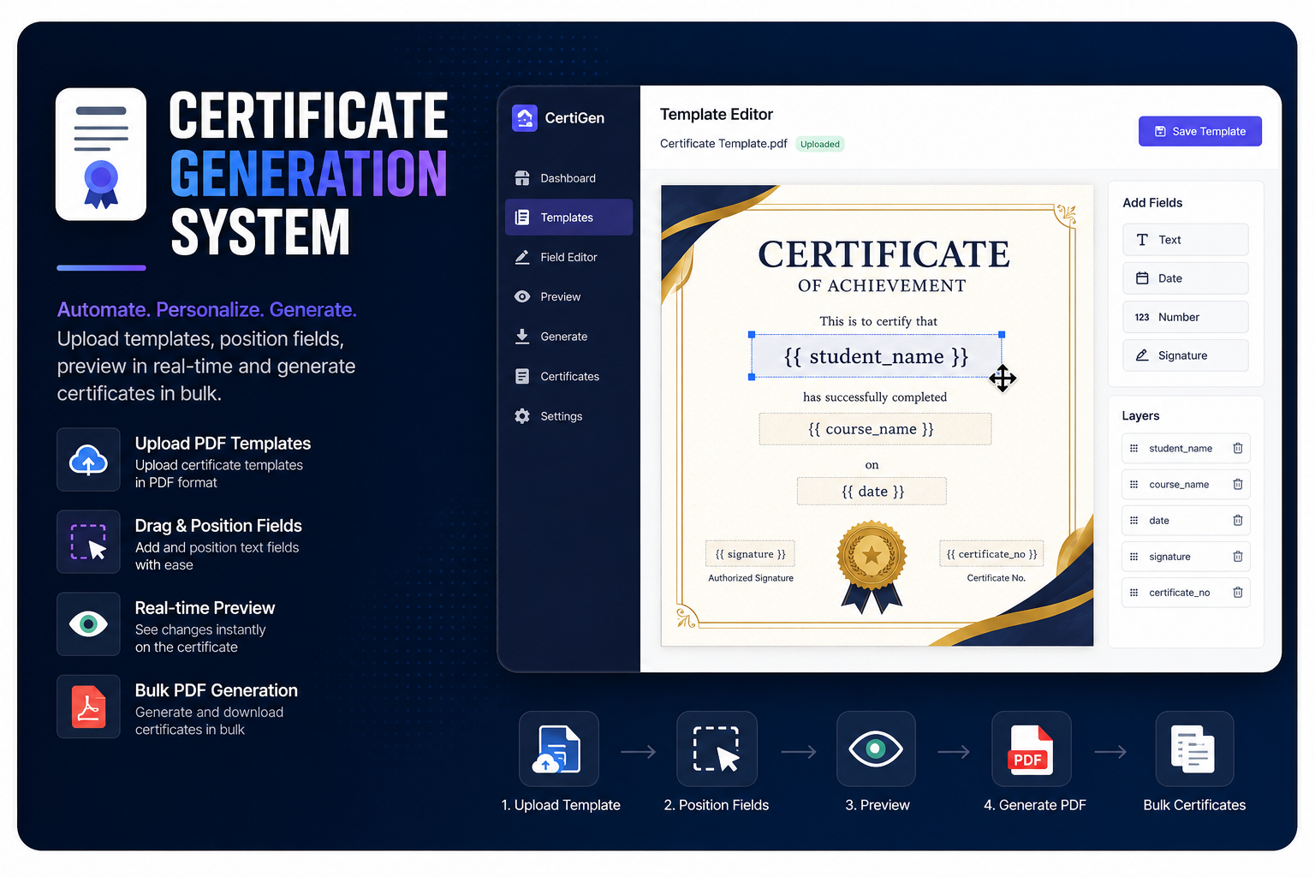Click the Certificates document icon in sidebar

pyautogui.click(x=522, y=376)
